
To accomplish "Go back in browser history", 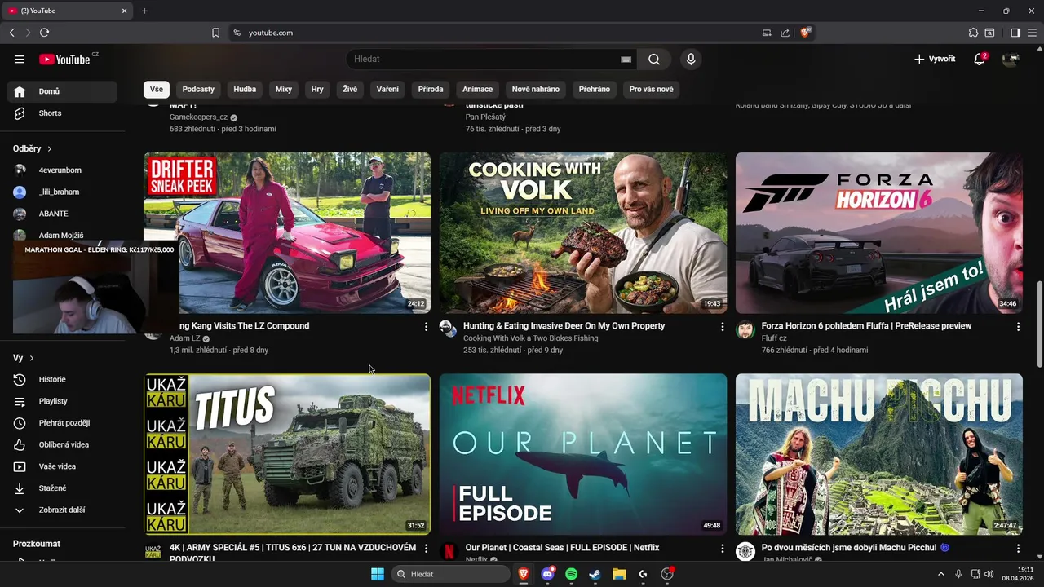I will point(11,33).
